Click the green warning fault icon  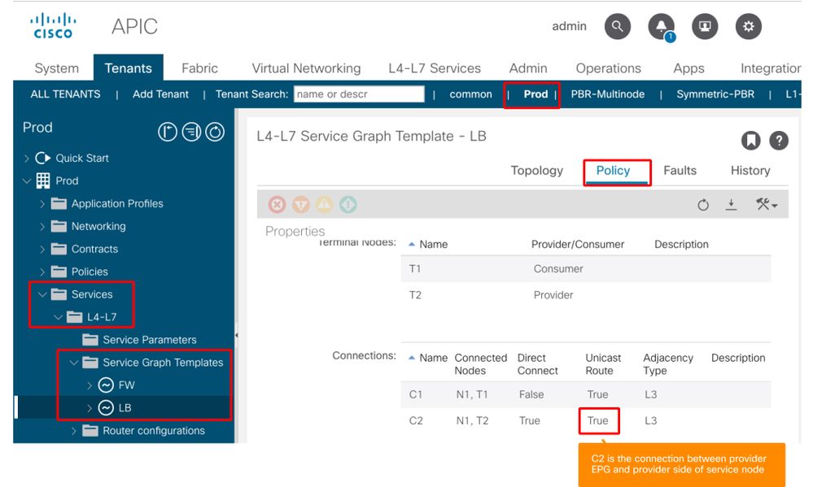[x=348, y=205]
